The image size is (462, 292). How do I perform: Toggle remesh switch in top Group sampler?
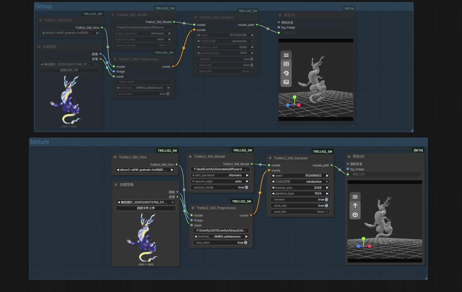pos(252,59)
